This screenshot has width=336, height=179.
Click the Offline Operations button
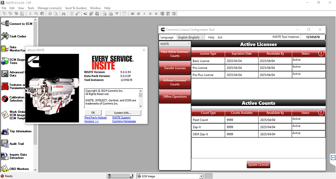(175, 97)
